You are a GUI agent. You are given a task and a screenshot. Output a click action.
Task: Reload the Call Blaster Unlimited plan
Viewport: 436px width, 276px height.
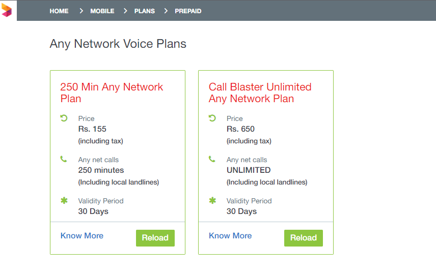coord(304,238)
